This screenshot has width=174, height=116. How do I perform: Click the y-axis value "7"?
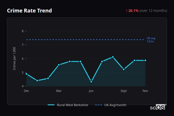[x=23, y=45]
